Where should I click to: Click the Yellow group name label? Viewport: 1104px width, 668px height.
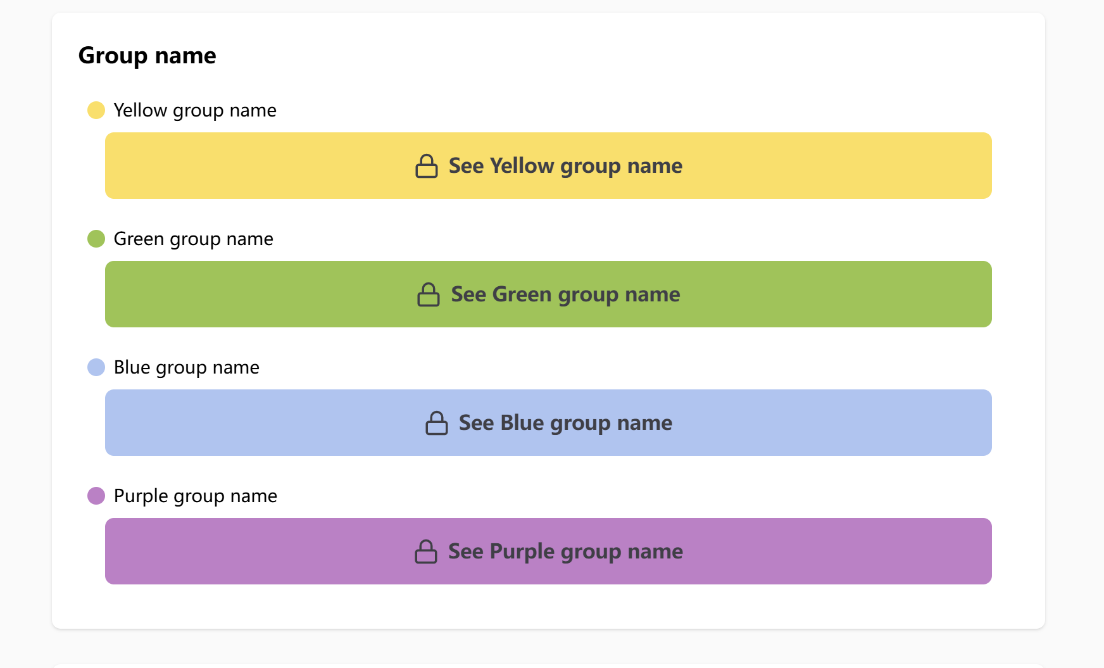pos(195,111)
